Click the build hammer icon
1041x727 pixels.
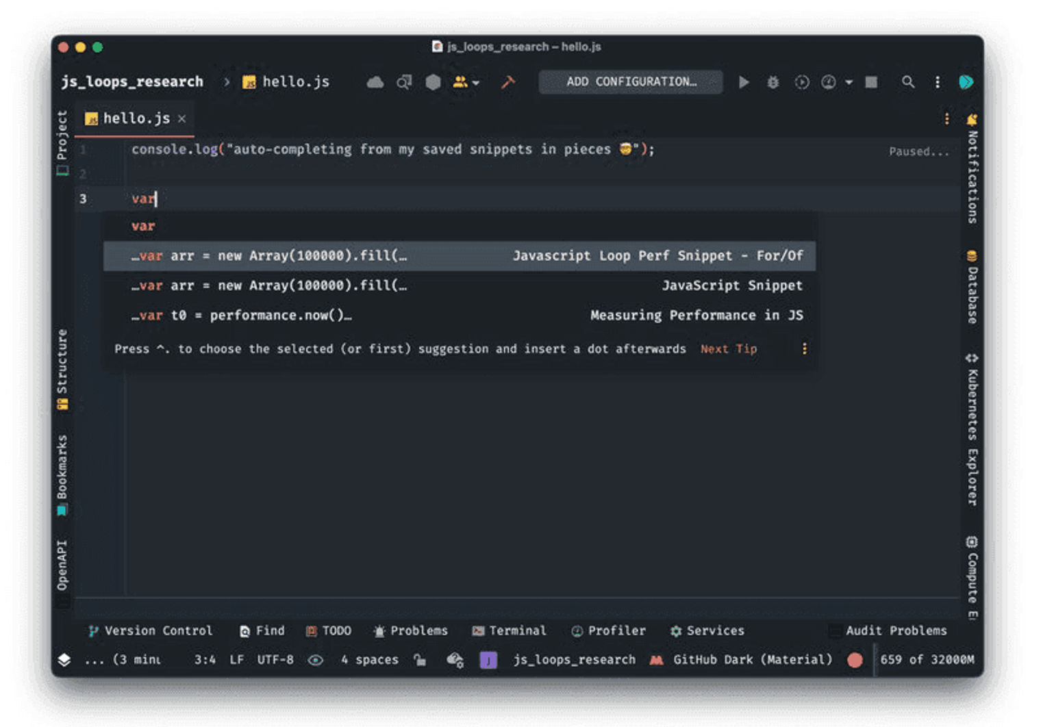click(507, 82)
